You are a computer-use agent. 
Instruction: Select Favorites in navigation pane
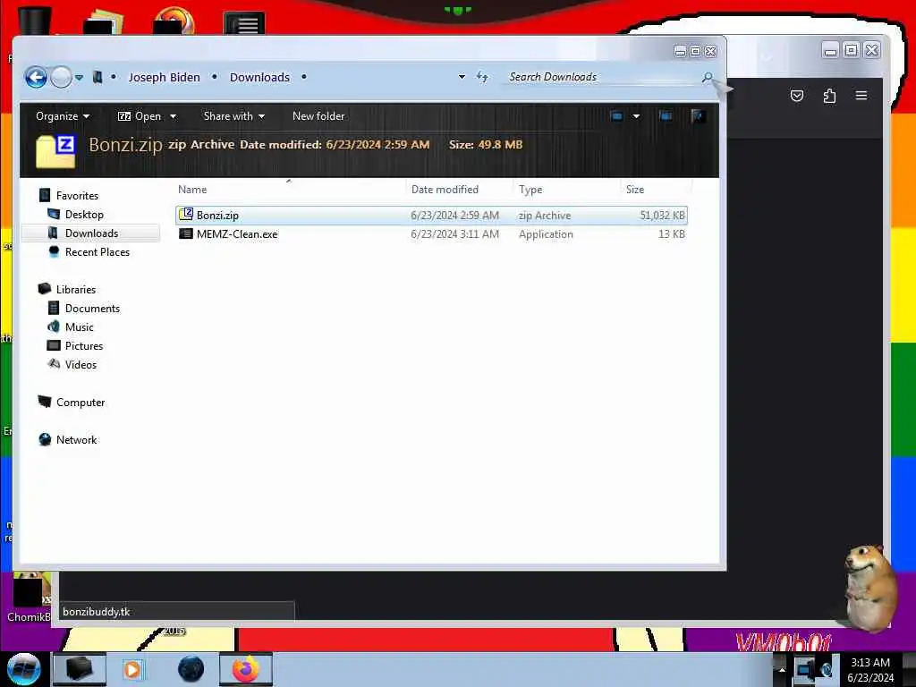77,196
